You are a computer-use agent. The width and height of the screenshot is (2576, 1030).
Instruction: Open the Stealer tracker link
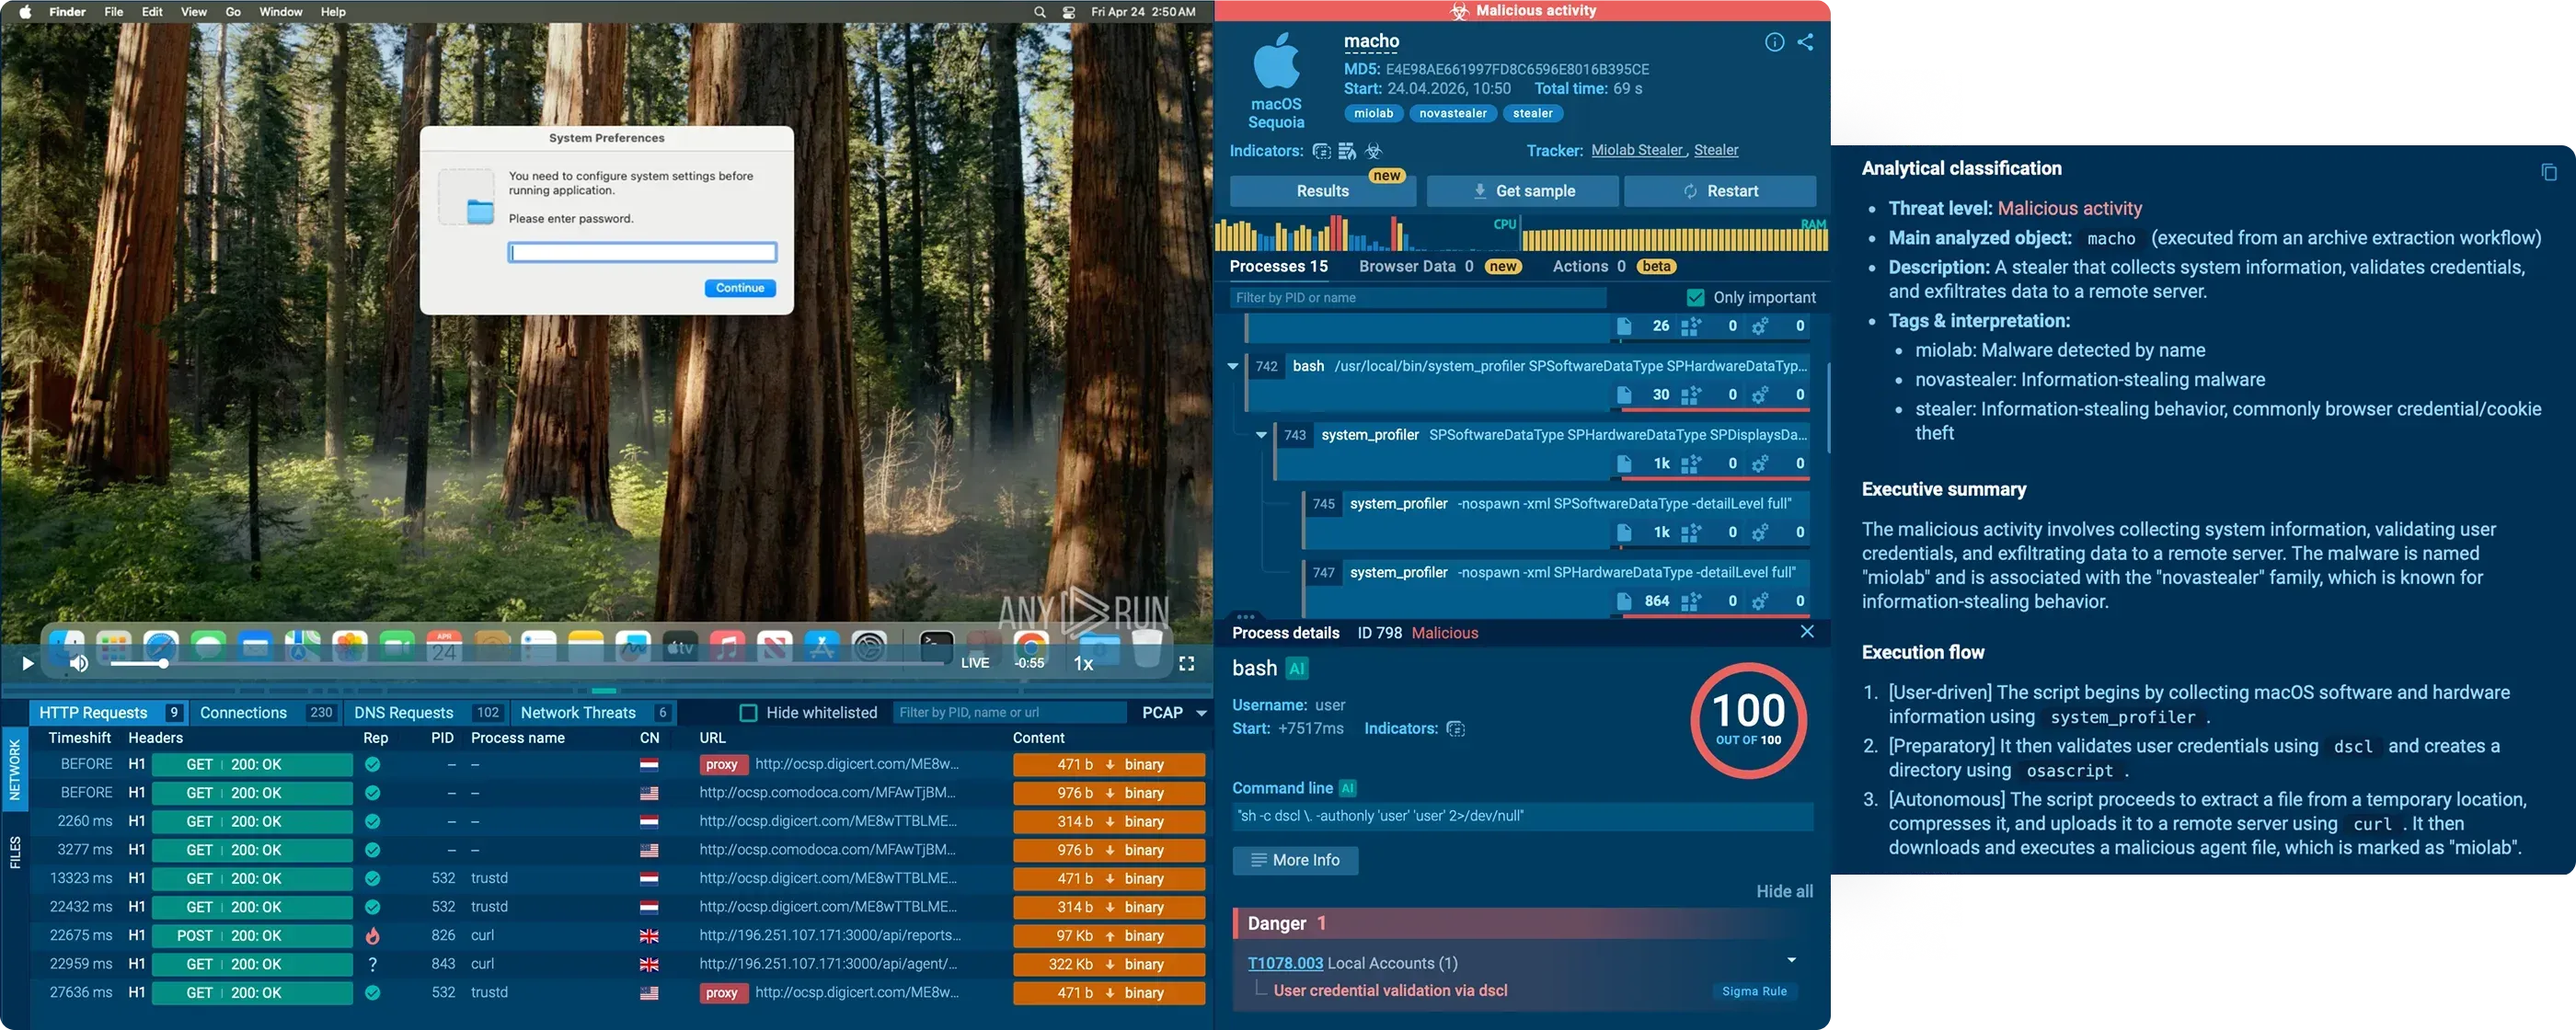point(1716,150)
